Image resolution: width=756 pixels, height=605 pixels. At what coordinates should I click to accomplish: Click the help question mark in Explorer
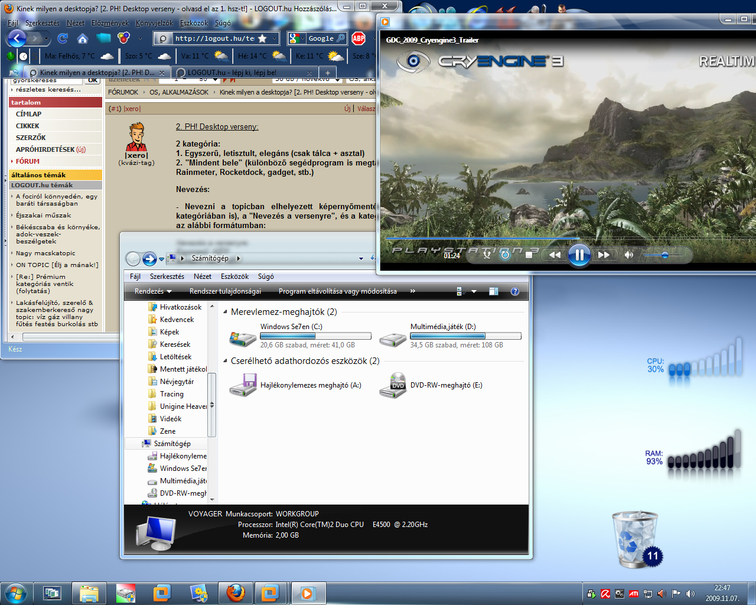pyautogui.click(x=515, y=291)
